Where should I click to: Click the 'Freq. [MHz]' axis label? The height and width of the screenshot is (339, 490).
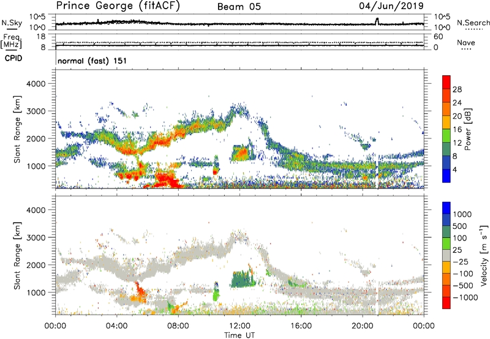(x=11, y=42)
